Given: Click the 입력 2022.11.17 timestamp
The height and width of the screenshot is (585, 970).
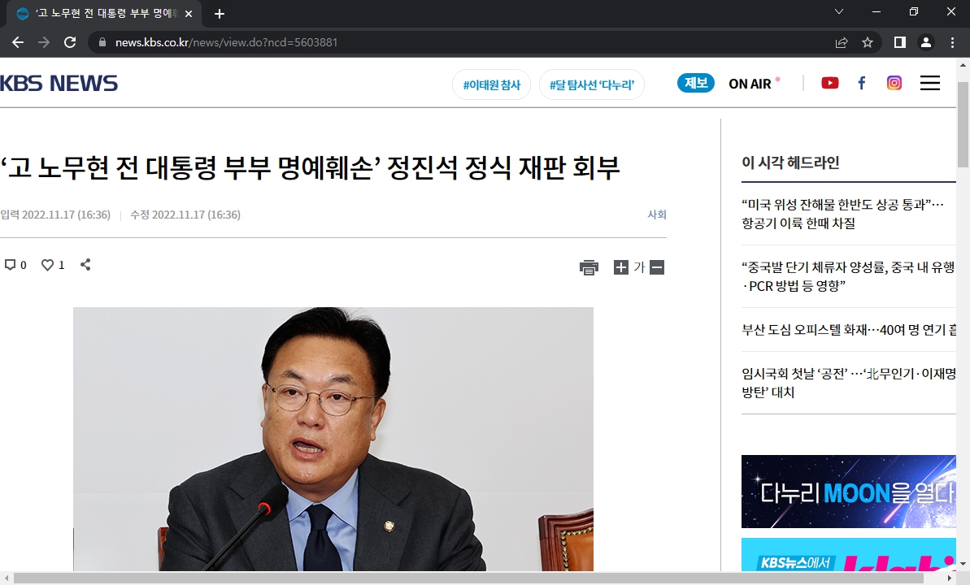Looking at the screenshot, I should (55, 214).
